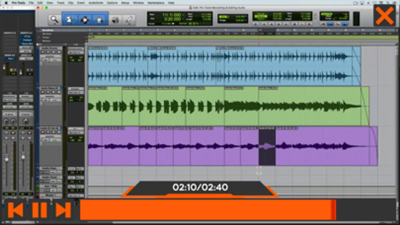Select the Pencil tool
This screenshot has height=225, width=400.
click(129, 19)
